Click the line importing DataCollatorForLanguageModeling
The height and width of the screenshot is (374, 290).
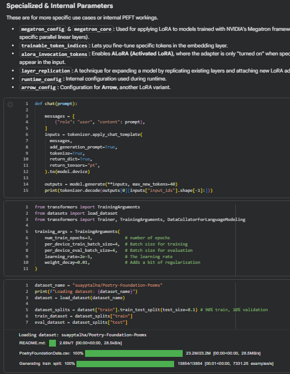point(140,219)
